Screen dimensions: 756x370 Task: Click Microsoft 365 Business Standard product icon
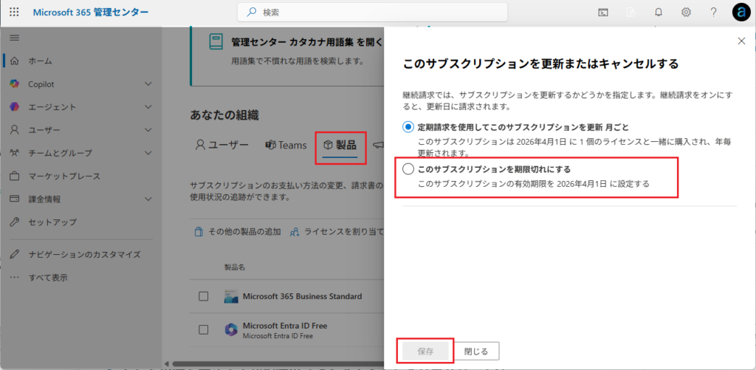click(231, 296)
